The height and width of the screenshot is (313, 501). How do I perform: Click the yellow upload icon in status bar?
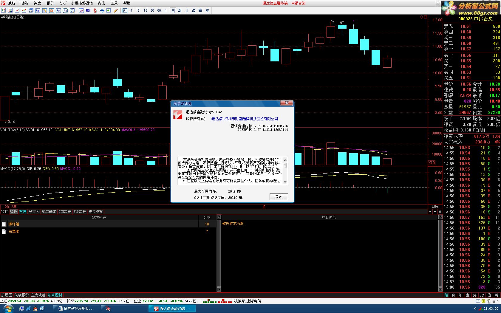483,301
